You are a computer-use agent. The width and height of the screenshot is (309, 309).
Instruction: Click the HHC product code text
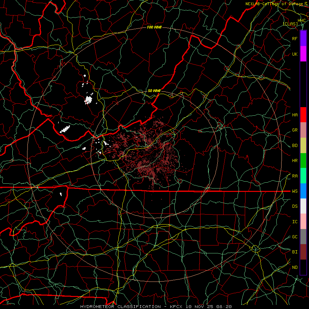(x=301, y=21)
